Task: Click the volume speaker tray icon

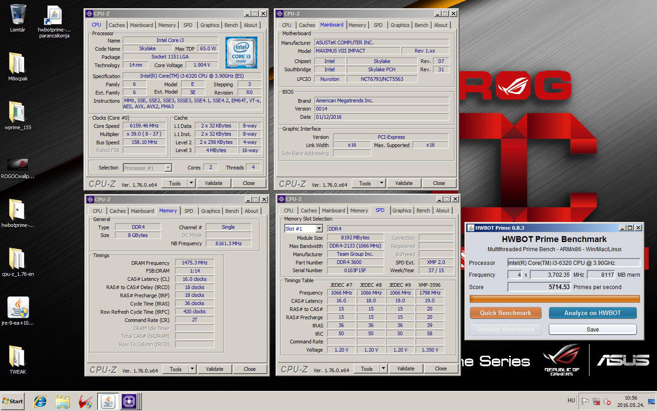Action: coord(607,401)
